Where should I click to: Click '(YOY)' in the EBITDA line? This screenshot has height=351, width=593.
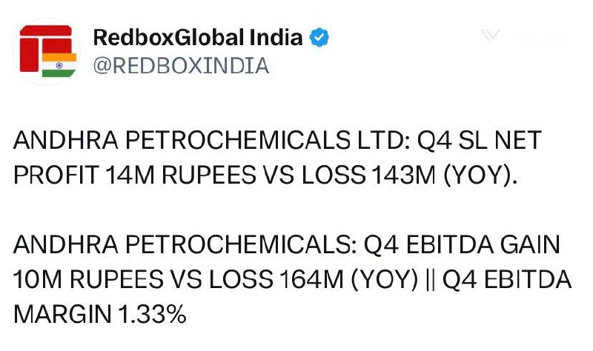tap(384, 281)
